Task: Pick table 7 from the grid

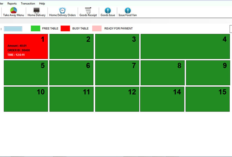Action: 117,73
